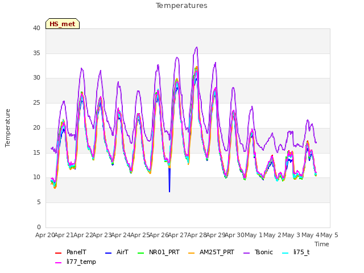Click the Apr 26 x-axis label
Screen dimensions: 364x273
(x=159, y=235)
